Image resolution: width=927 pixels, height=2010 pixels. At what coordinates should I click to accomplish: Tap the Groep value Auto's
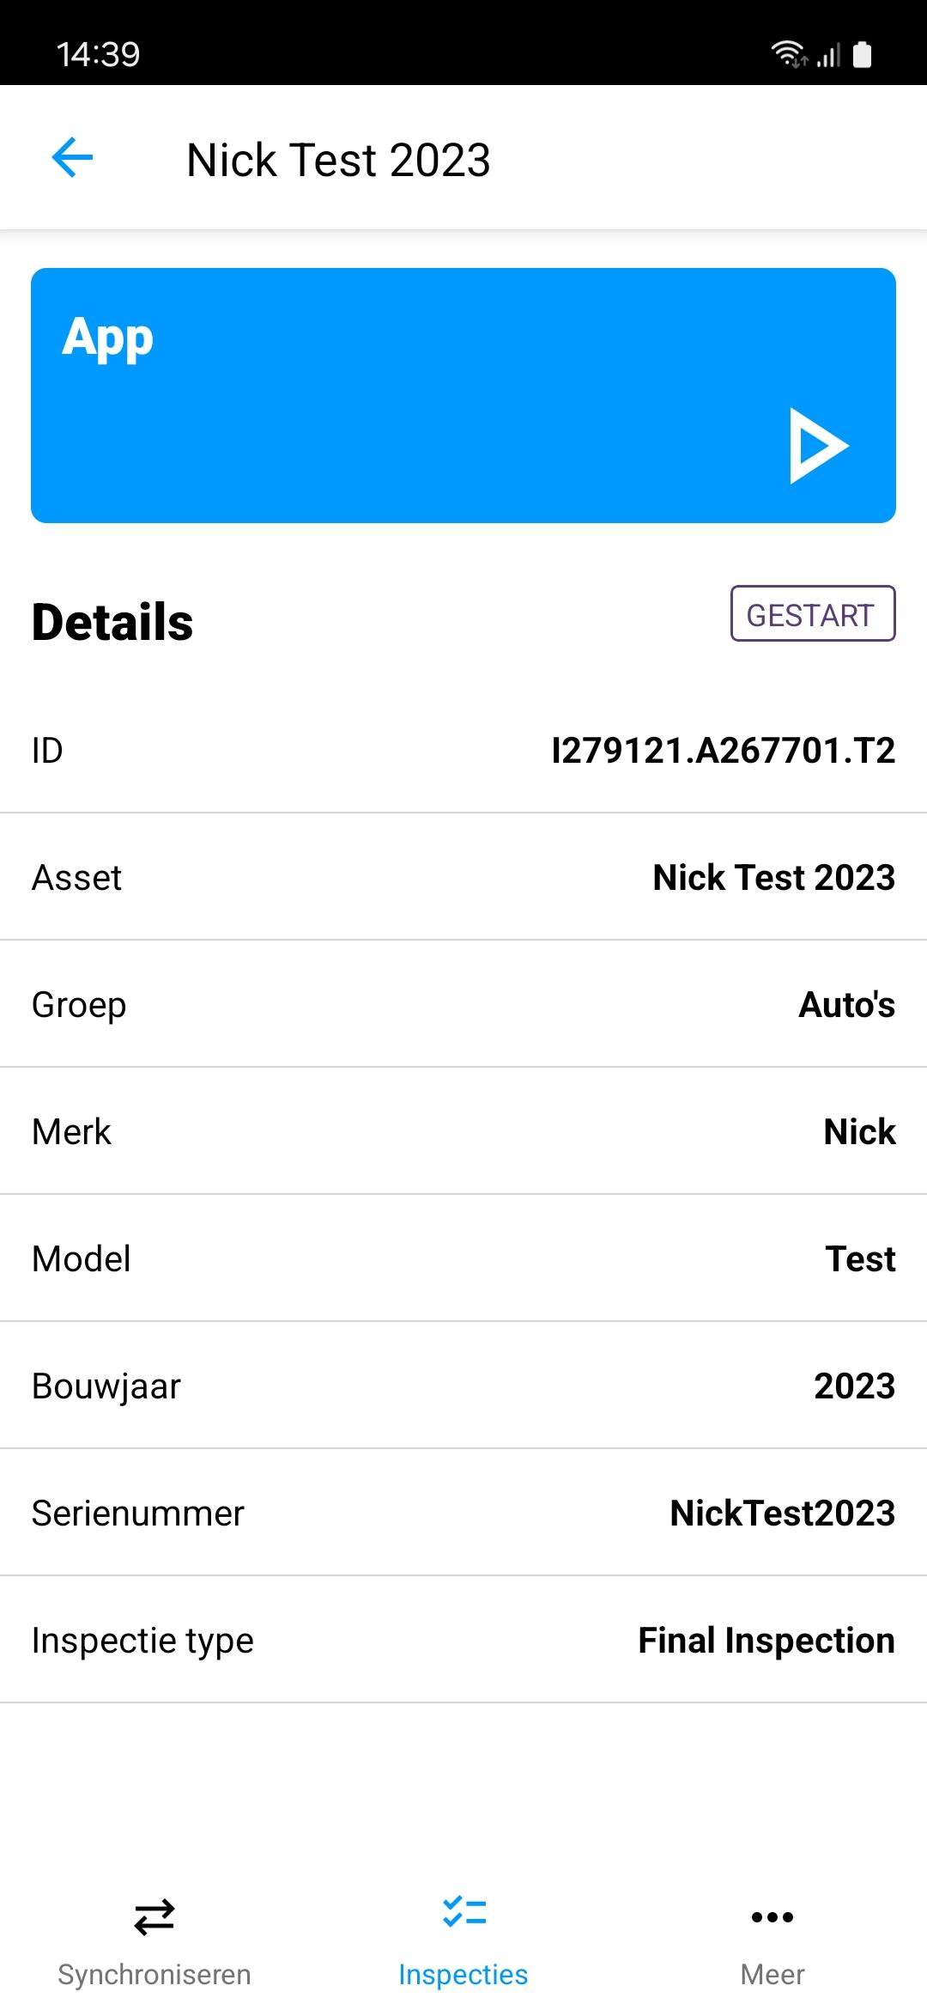[846, 1004]
